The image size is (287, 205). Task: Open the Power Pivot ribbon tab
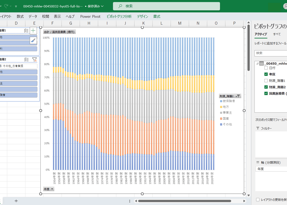[x=90, y=16]
